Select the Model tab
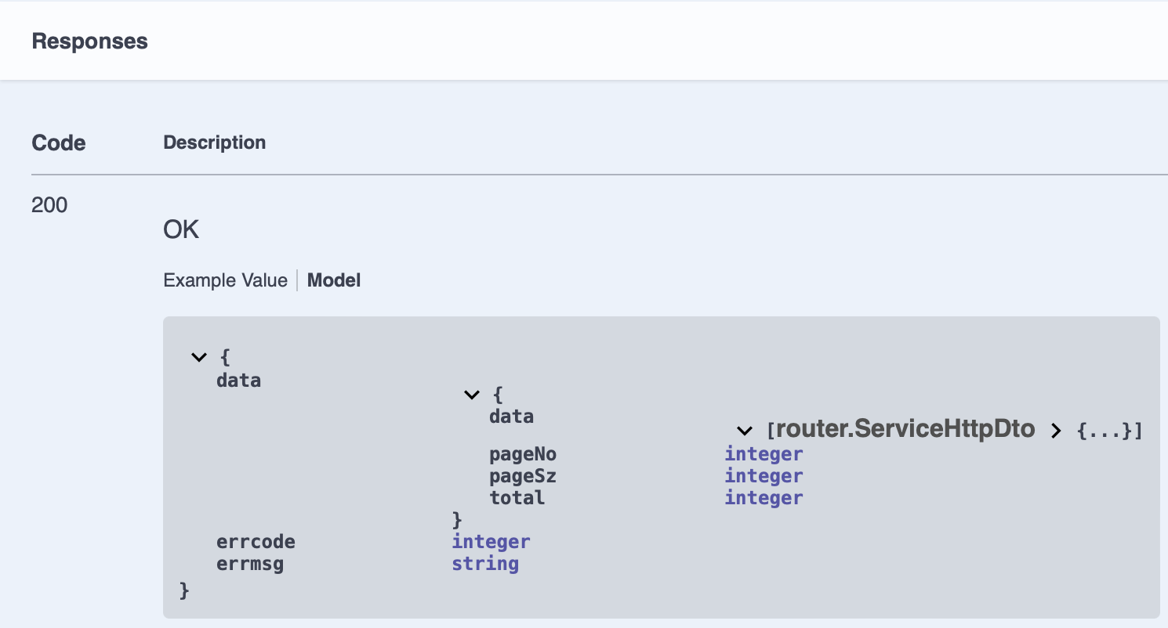This screenshot has width=1168, height=628. (x=334, y=280)
